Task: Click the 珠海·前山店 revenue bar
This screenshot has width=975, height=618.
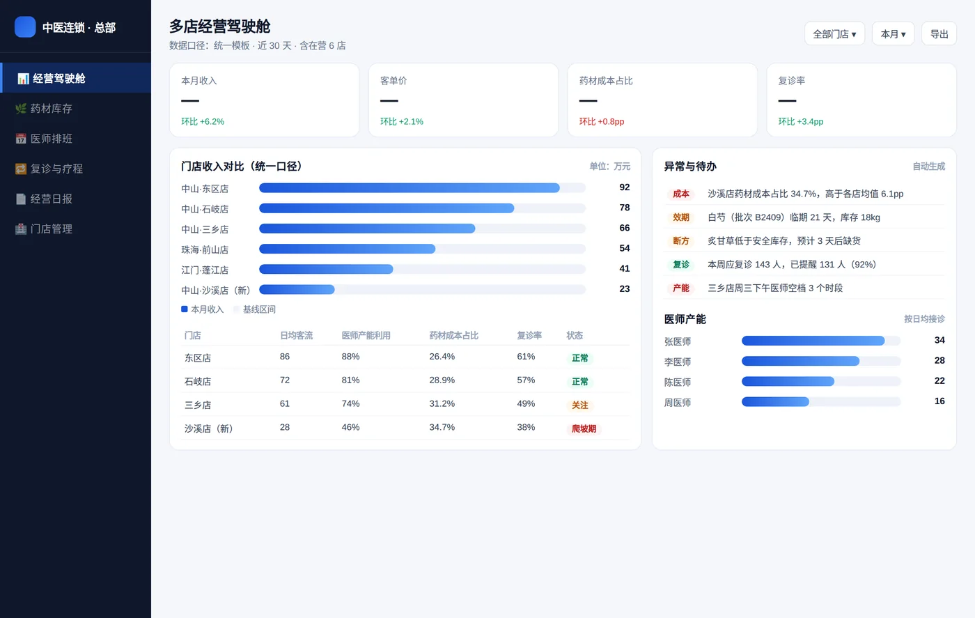Action: tap(347, 249)
